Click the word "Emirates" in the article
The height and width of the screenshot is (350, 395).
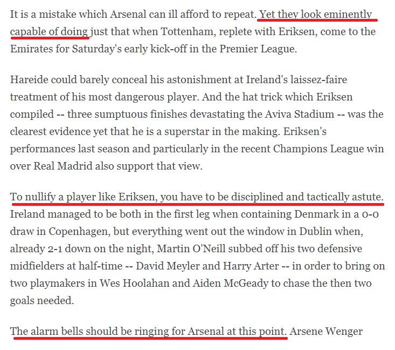34,50
